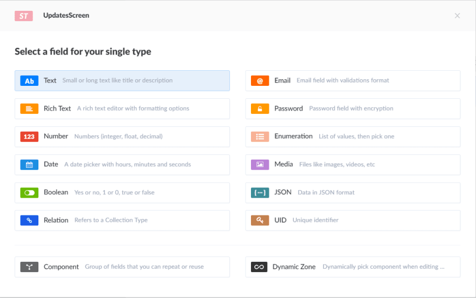Pick the Date field label
The width and height of the screenshot is (476, 298).
tap(51, 164)
